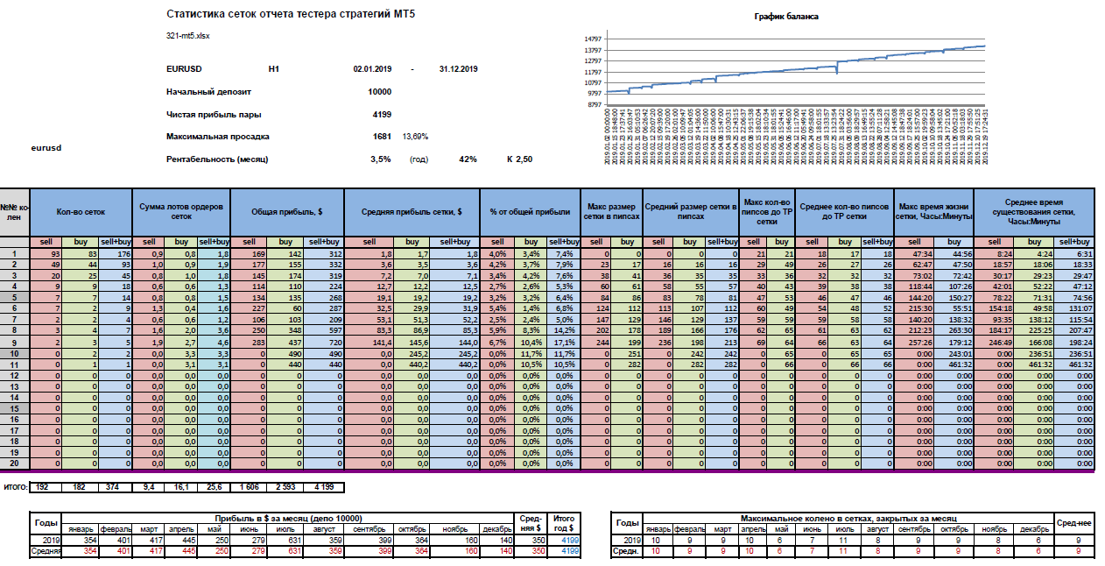The width and height of the screenshot is (1105, 566).
Task: Select the "% от общей прибыли" header
Action: [x=529, y=211]
